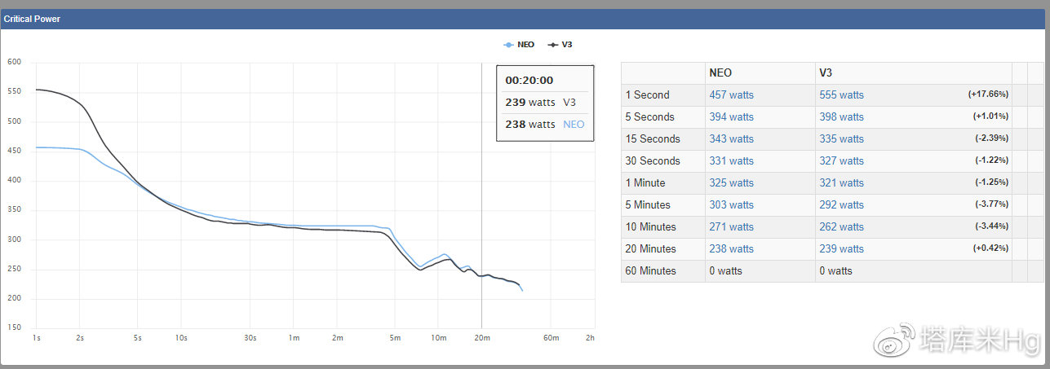Open NEO 5 Seconds 394 watts link
1050x369 pixels.
pyautogui.click(x=731, y=117)
